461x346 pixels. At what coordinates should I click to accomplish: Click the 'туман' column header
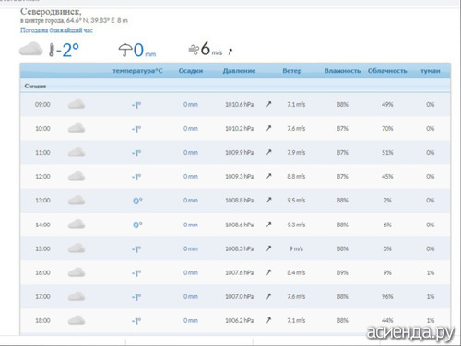pos(431,71)
